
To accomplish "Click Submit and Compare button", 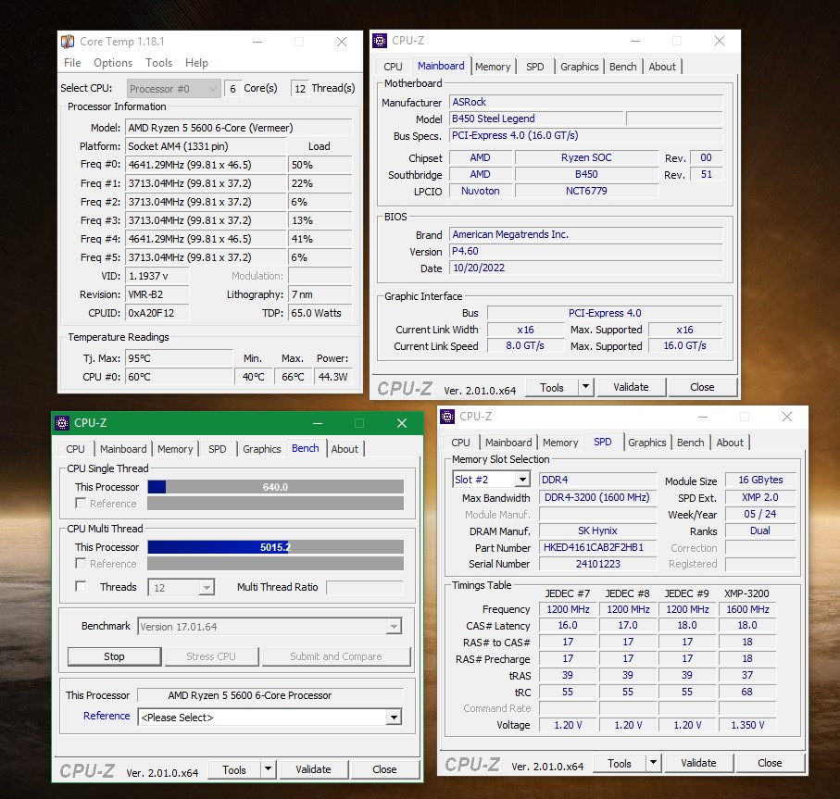I will (336, 656).
